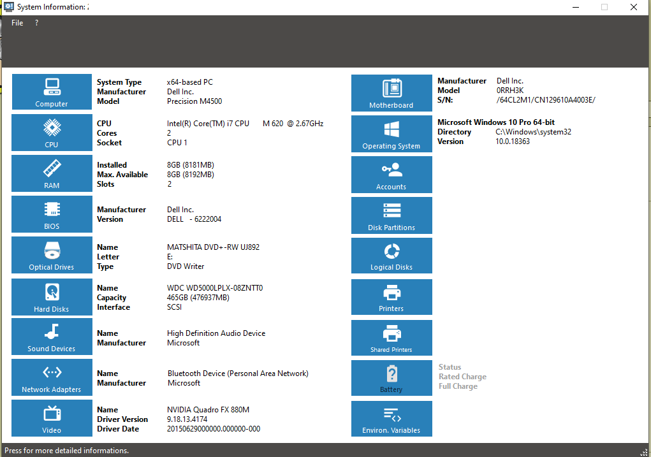This screenshot has height=457, width=651.
Task: Click the '8GB (8192MB)' max available value
Action: click(191, 175)
